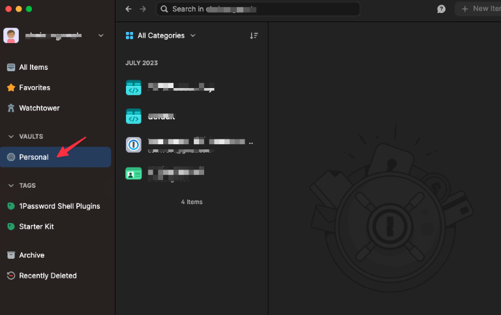
Task: Collapse the VAULTS section chevron
Action: 11,136
